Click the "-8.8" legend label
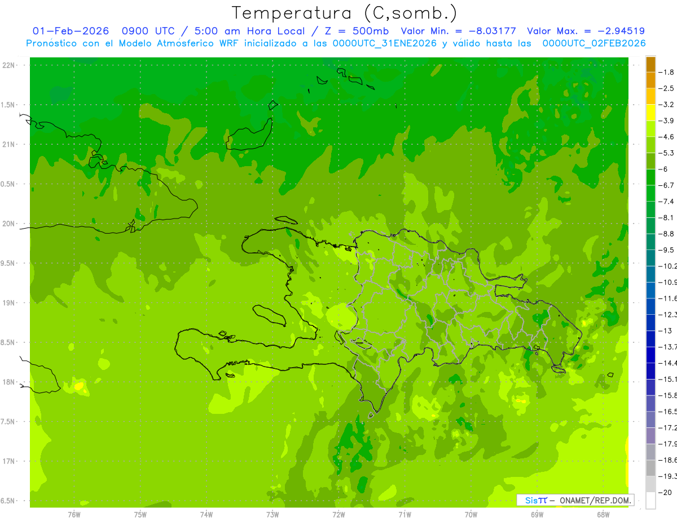The height and width of the screenshot is (522, 677). 666,234
